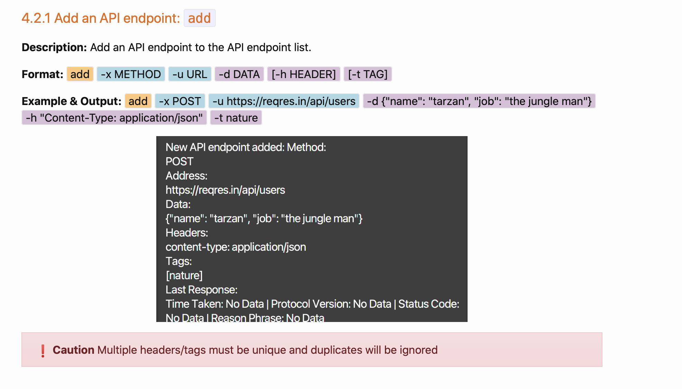Click the Example & Output label

(x=71, y=101)
